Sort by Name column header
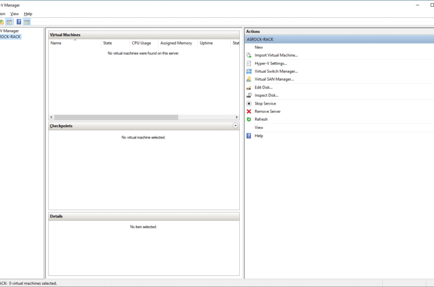 tap(75, 43)
